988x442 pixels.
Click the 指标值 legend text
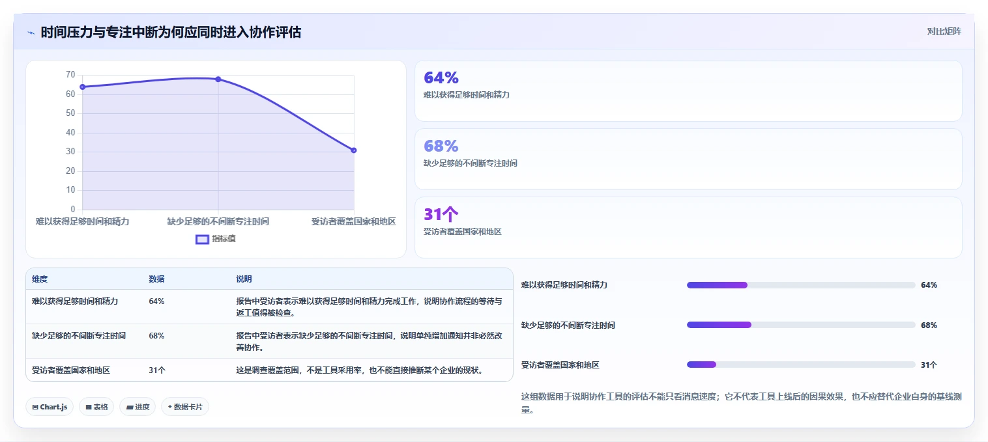pos(224,239)
